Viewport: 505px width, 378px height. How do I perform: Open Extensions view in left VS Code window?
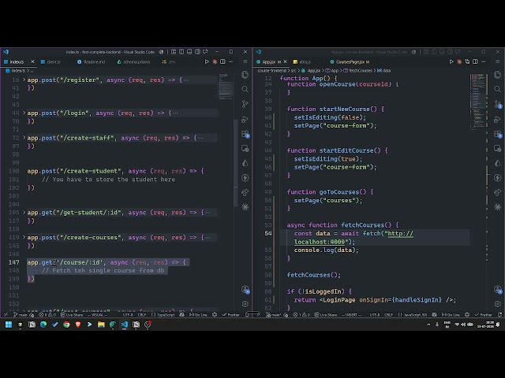point(245,134)
